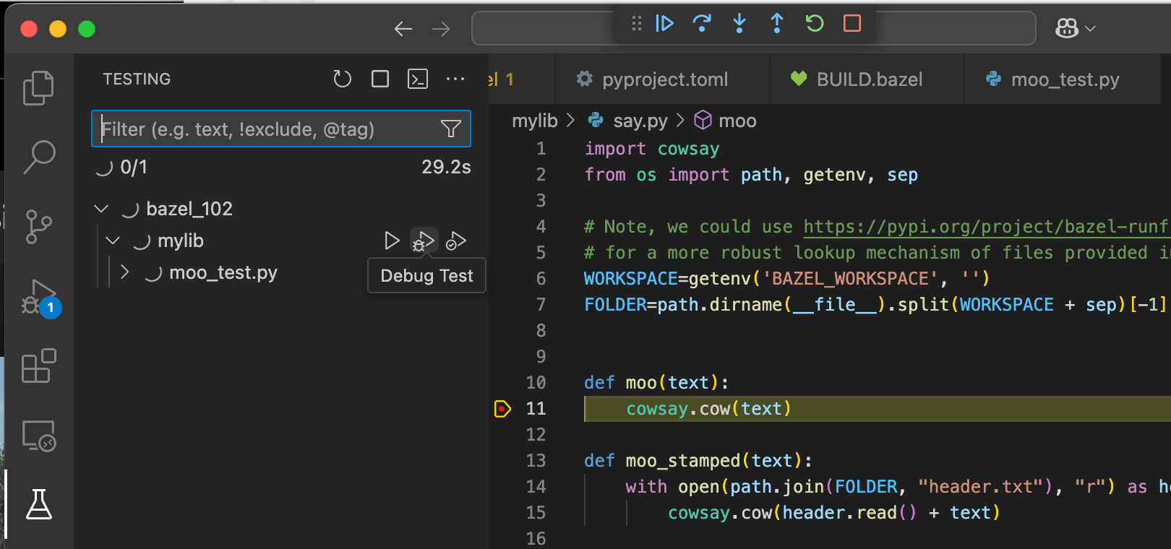Toggle the breakpoint on line 11
1171x549 pixels.
coord(502,409)
